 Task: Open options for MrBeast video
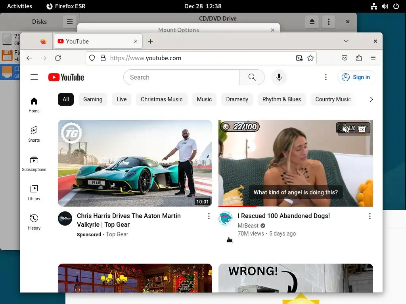coord(370,216)
